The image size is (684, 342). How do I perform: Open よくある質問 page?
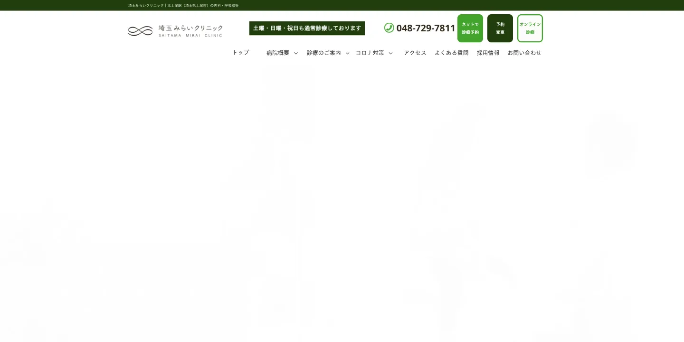pos(452,53)
